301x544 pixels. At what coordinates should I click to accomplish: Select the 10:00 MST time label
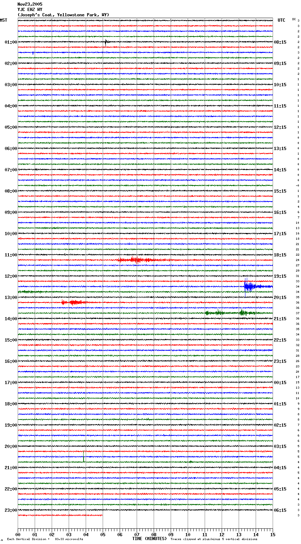click(x=11, y=234)
